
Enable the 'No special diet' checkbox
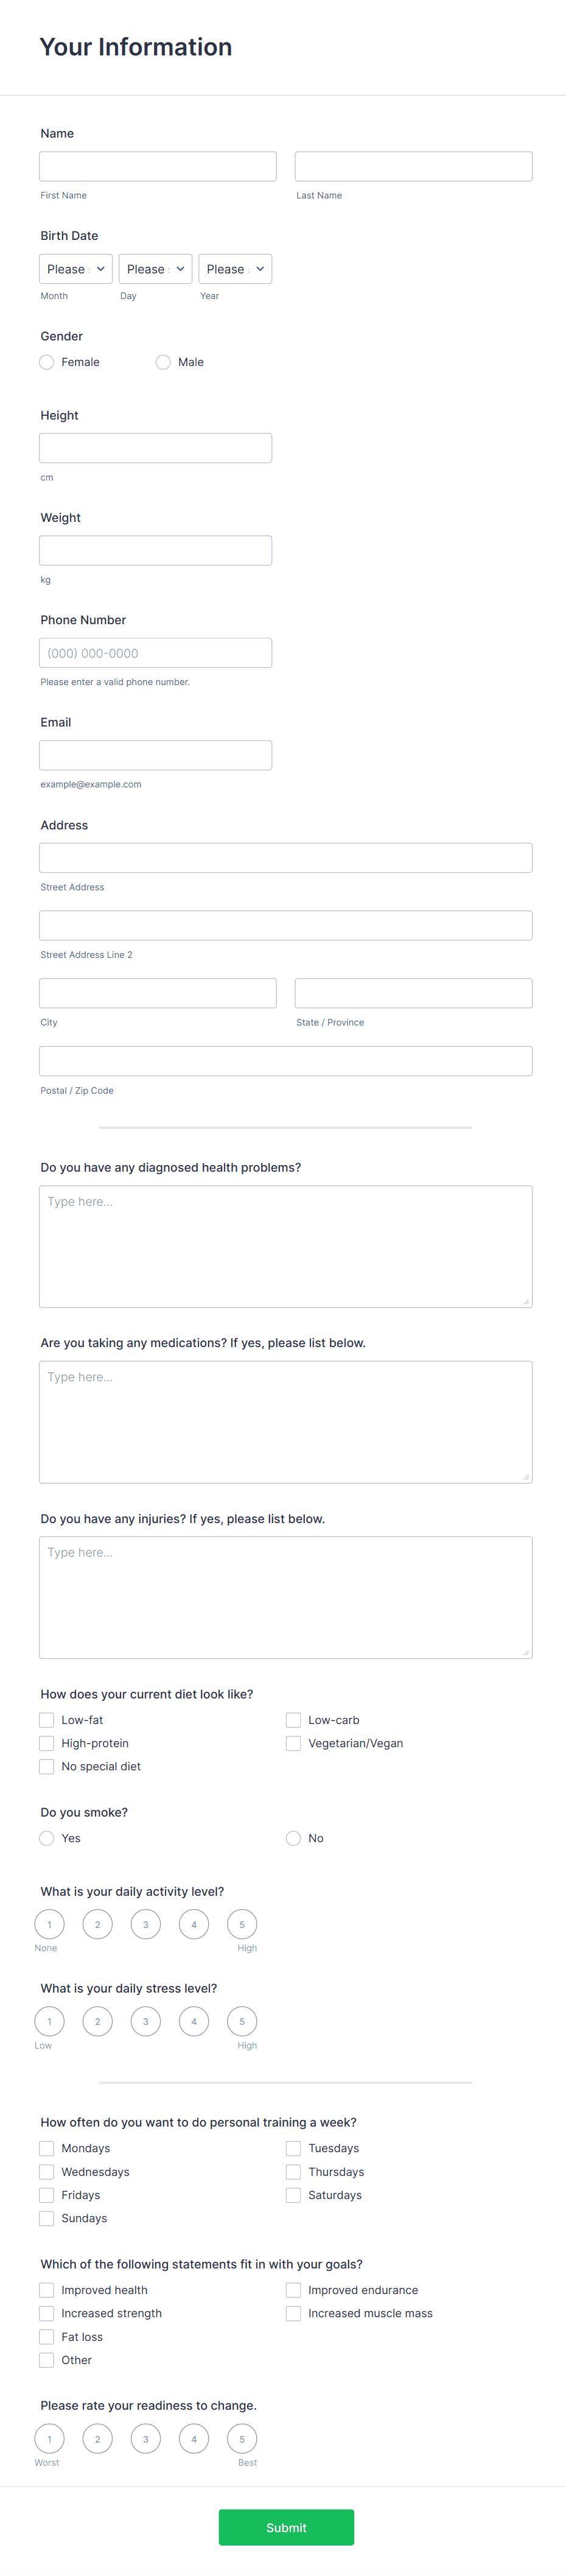click(46, 1766)
